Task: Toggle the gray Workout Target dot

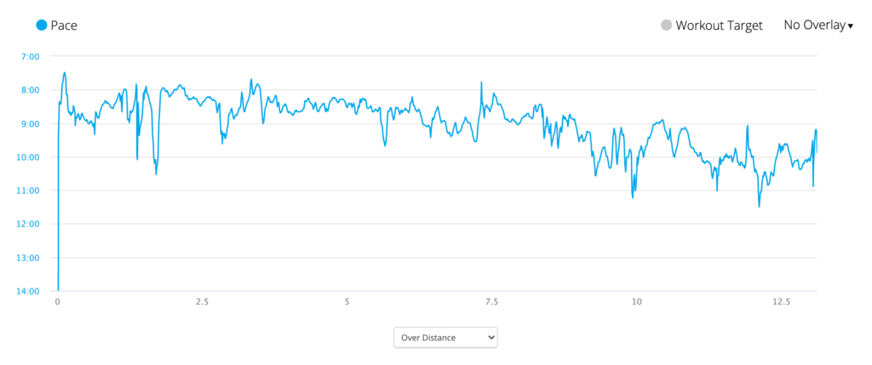Action: coord(666,26)
